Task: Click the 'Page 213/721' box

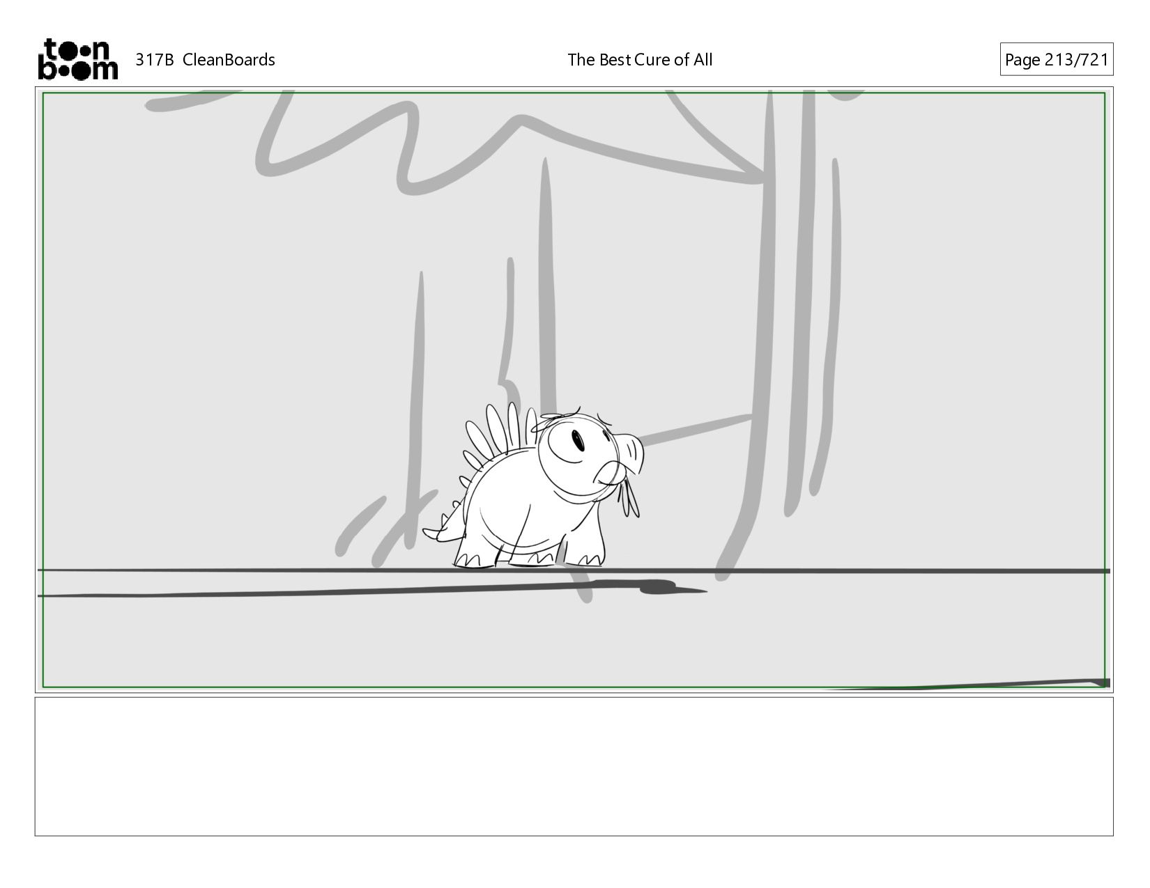Action: click(1057, 59)
